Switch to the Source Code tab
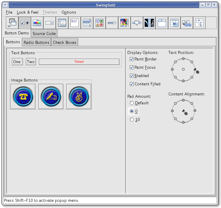This screenshot has height=208, width=221. [x=44, y=33]
